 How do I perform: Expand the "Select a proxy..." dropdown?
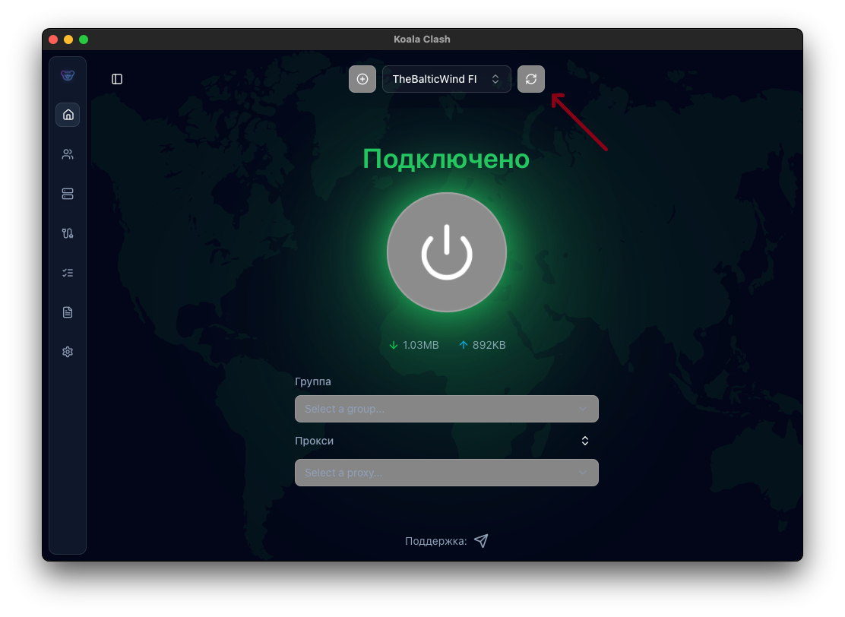(x=446, y=473)
